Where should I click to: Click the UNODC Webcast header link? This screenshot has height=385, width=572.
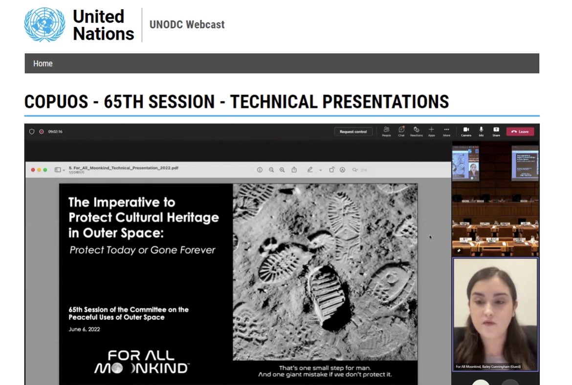(x=187, y=24)
